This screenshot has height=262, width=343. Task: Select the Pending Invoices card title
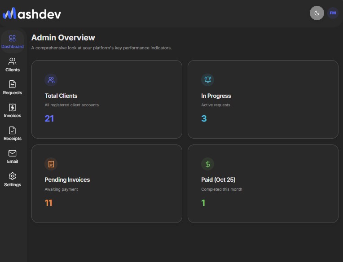coord(67,179)
